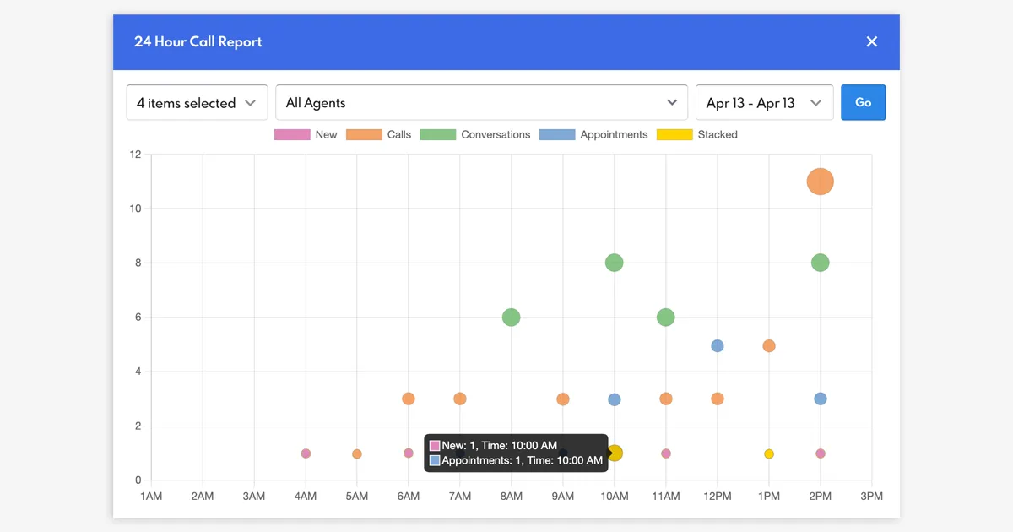Click the 3PM x-axis label
This screenshot has width=1013, height=532.
point(872,496)
